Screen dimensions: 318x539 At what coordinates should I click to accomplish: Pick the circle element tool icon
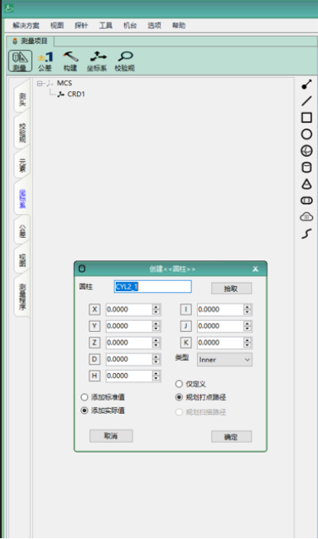coord(306,134)
